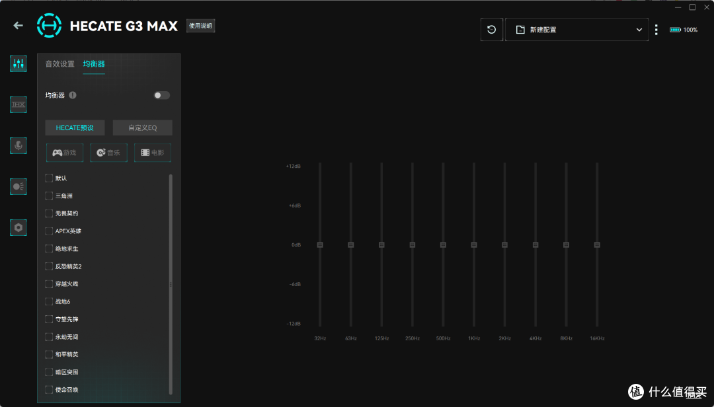Viewport: 714px width, 407px height.
Task: Check the 使命召唤 preset checkbox
Action: [x=49, y=390]
